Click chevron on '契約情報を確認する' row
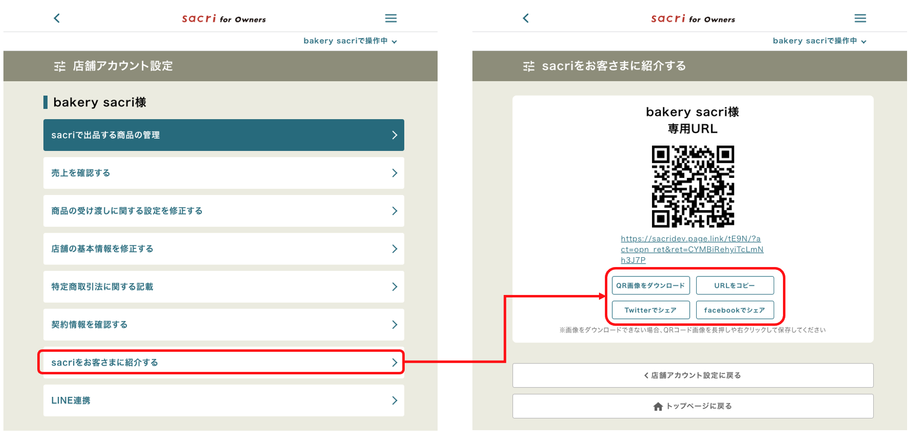Viewport: 911px width, 440px height. tap(394, 324)
